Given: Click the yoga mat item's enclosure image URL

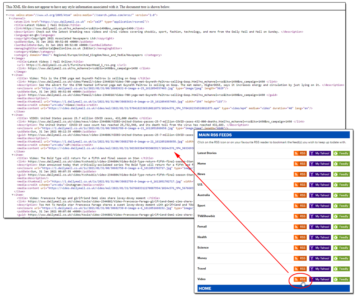Looking at the screenshot, I should (x=107, y=88).
